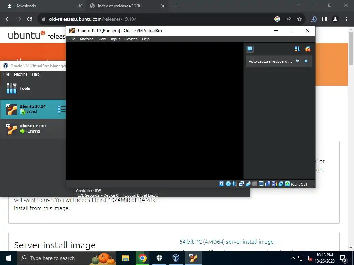
Task: Open the Ubuntu 20.04 machine tools list menu
Action: coord(62,109)
